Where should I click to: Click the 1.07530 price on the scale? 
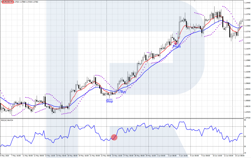coord(247,118)
